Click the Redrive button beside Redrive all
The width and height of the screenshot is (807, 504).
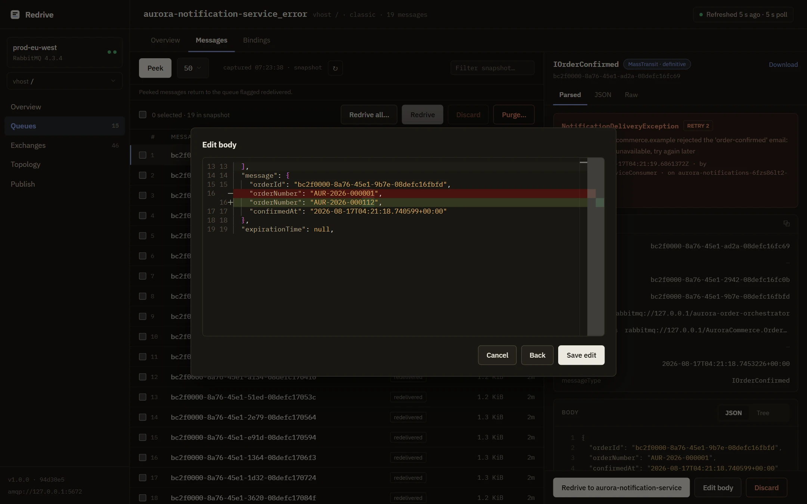coord(423,115)
